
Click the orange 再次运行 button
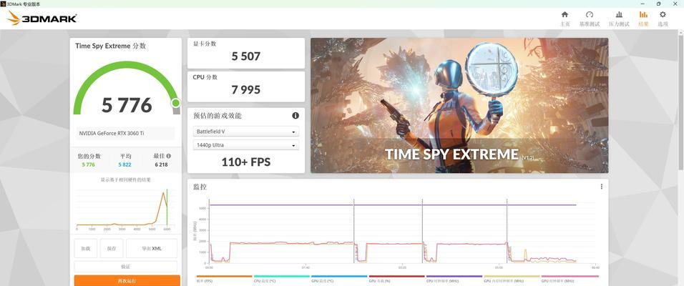coord(127,280)
